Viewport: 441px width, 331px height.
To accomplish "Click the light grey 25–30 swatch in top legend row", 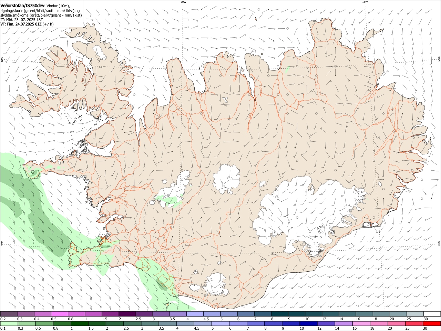I will [x=414, y=314].
